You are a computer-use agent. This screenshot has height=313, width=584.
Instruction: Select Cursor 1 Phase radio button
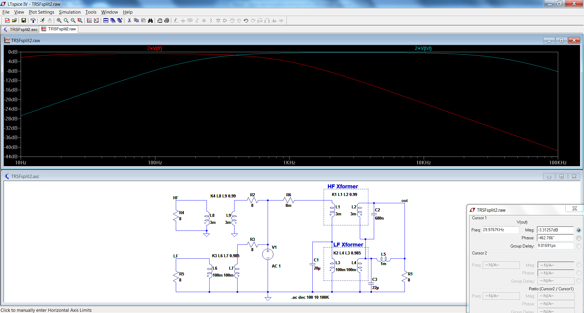(579, 238)
